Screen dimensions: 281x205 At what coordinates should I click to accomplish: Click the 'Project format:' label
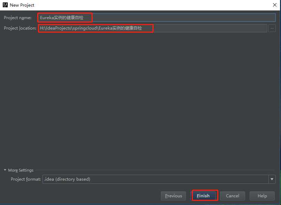pos(26,179)
